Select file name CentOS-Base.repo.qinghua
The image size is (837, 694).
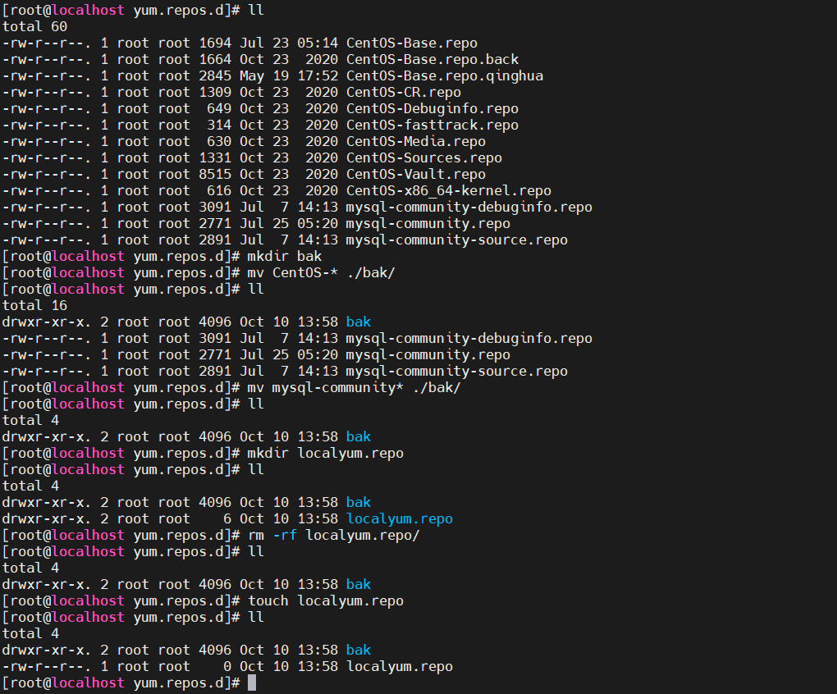point(445,75)
